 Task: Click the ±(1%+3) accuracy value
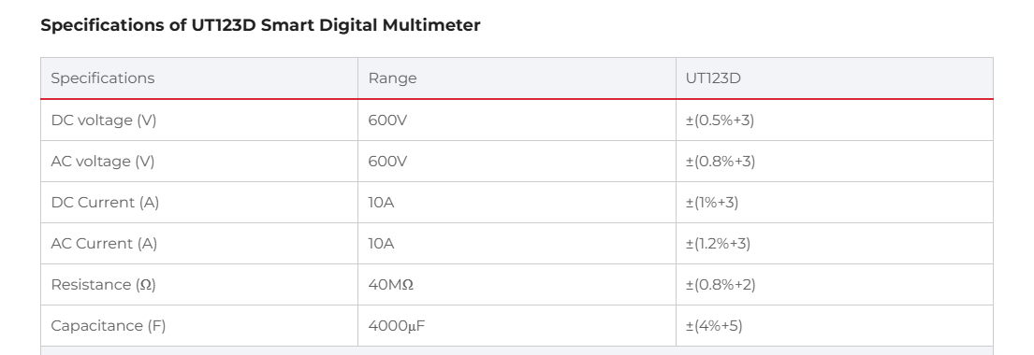(712, 202)
